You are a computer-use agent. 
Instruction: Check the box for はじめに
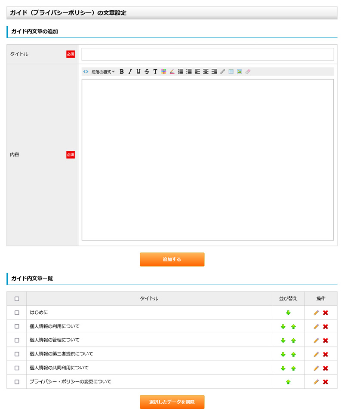17,313
